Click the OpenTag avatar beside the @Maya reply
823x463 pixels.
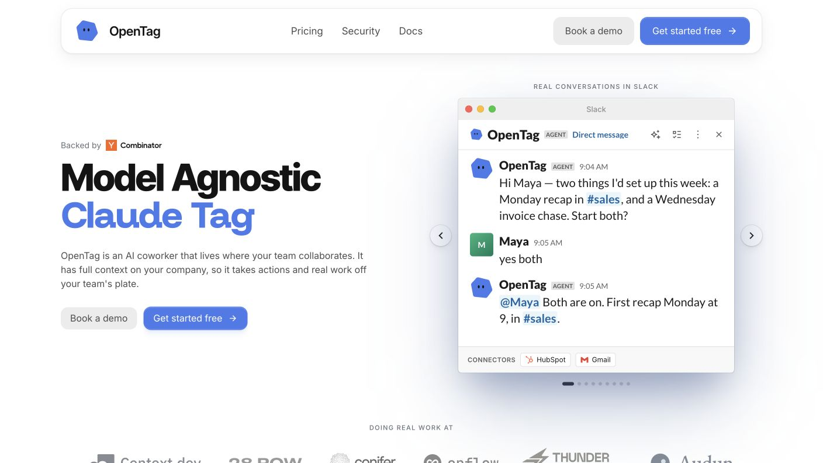click(482, 288)
